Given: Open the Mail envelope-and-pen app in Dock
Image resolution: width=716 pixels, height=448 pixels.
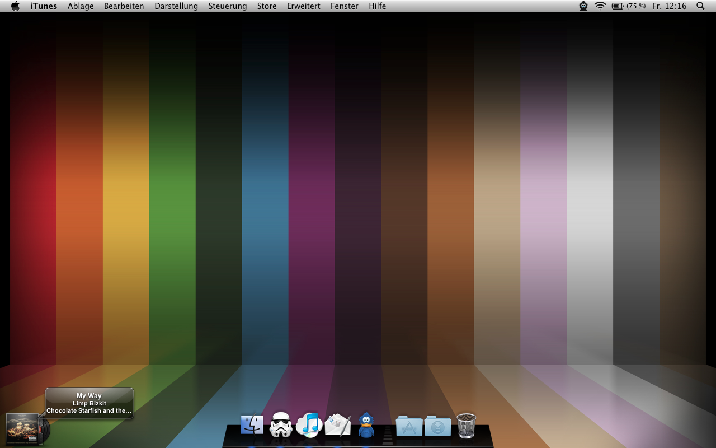Looking at the screenshot, I should pos(338,426).
